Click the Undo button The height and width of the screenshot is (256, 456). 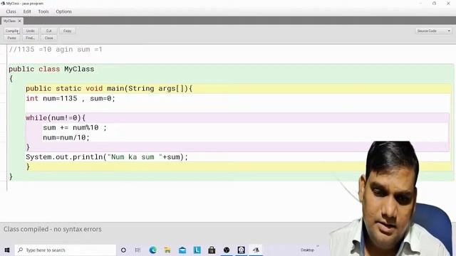click(30, 31)
